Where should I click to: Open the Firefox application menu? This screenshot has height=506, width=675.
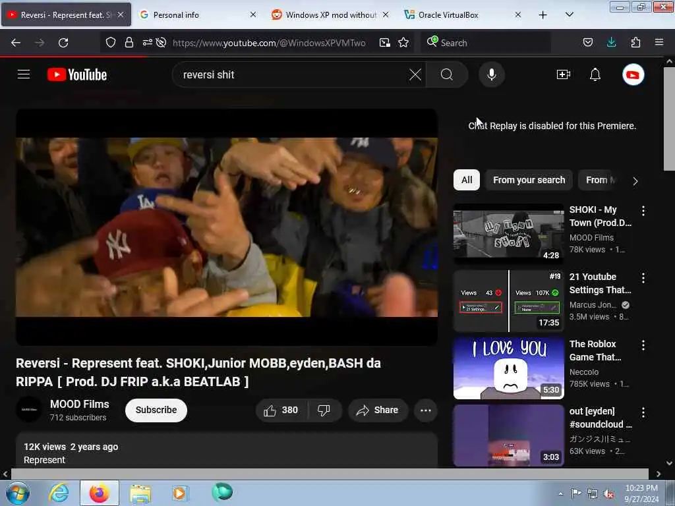pos(659,42)
